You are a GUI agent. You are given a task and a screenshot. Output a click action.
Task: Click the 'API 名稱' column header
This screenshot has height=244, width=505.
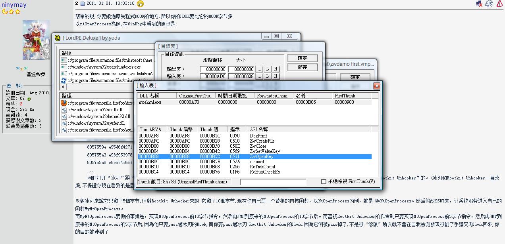(310, 129)
